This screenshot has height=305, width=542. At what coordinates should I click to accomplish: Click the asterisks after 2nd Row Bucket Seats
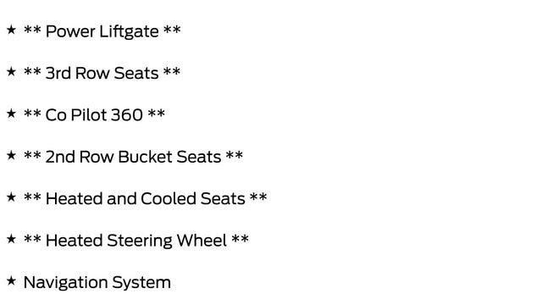click(x=235, y=154)
